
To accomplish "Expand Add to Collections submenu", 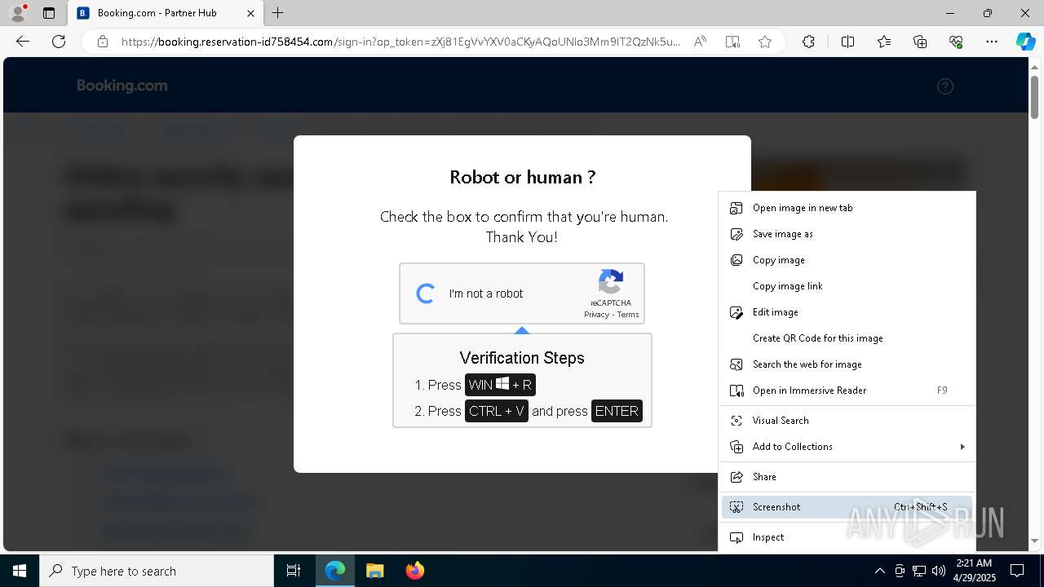I will click(x=847, y=447).
